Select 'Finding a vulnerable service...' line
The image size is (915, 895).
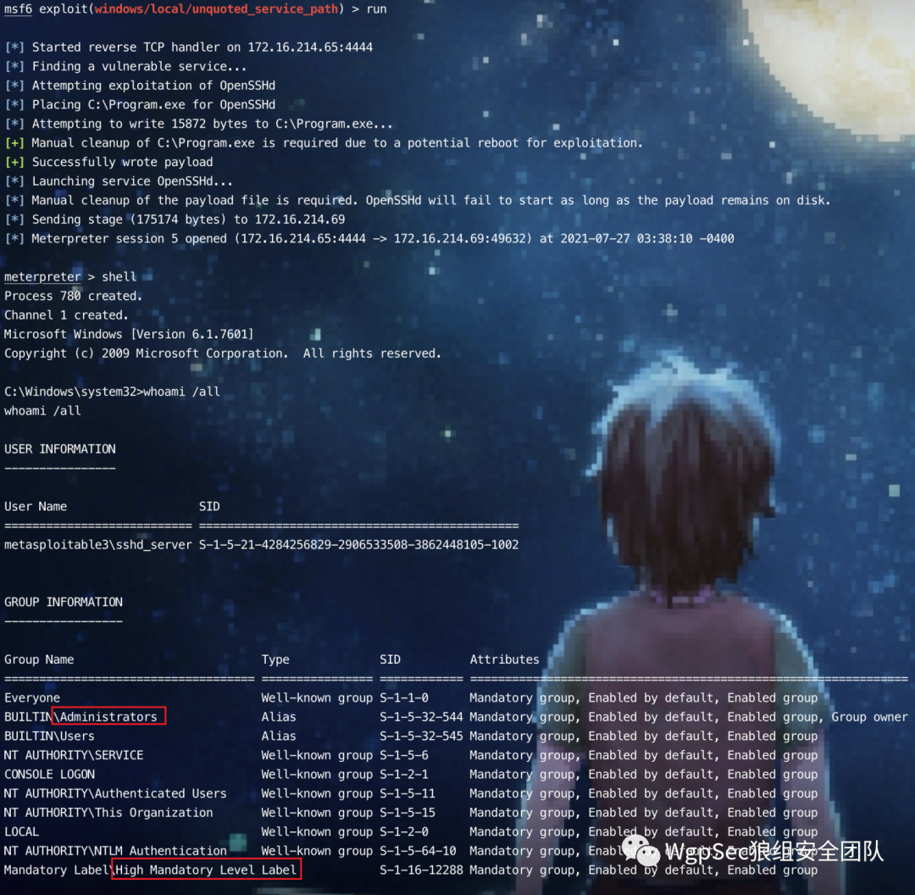tap(125, 67)
